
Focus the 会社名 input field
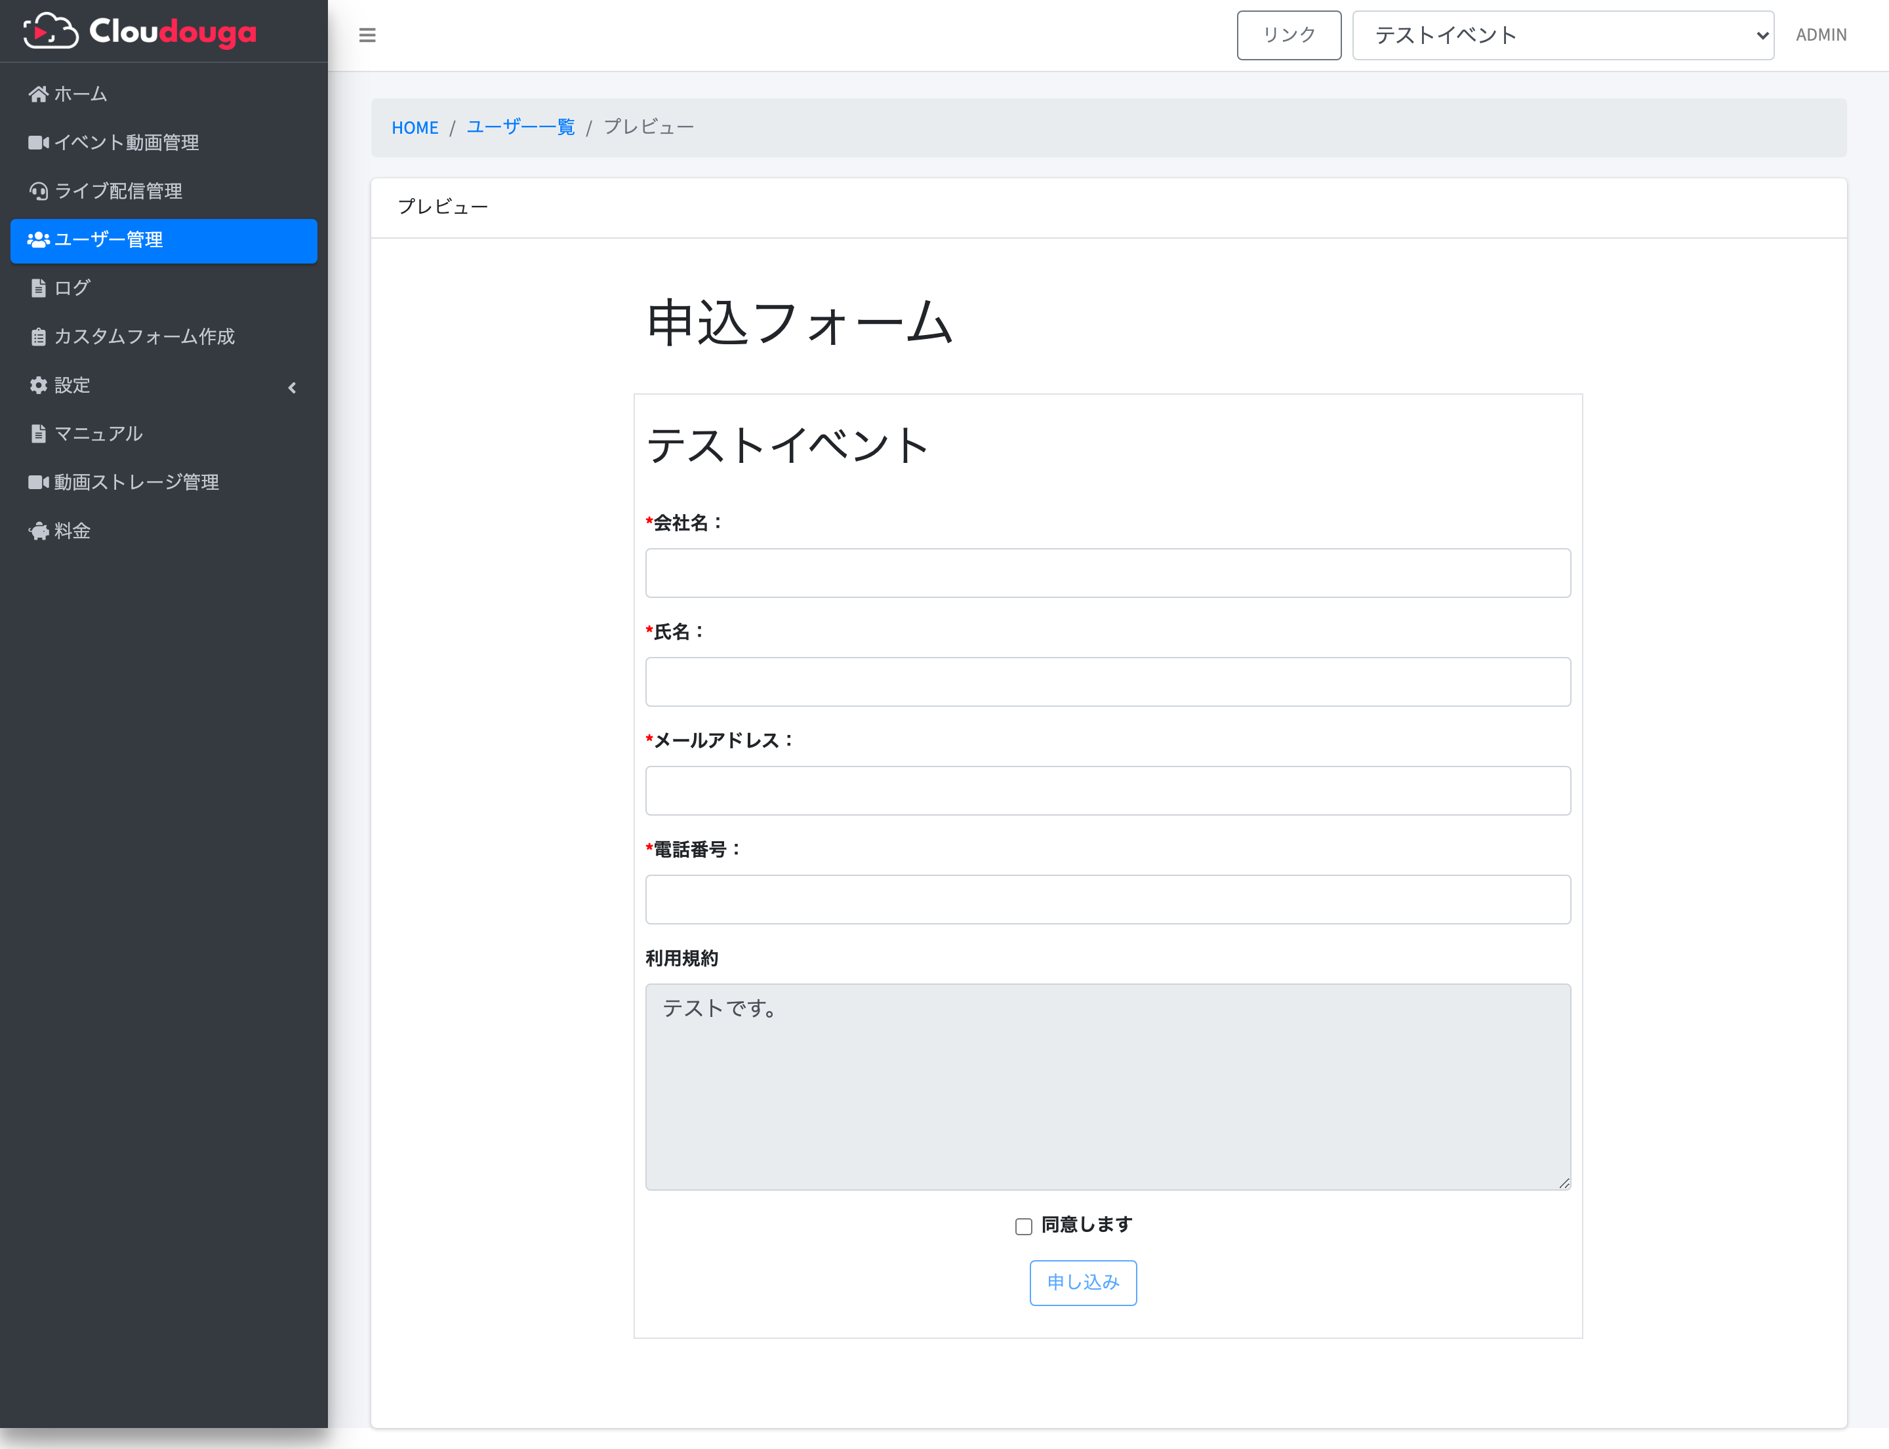point(1108,572)
